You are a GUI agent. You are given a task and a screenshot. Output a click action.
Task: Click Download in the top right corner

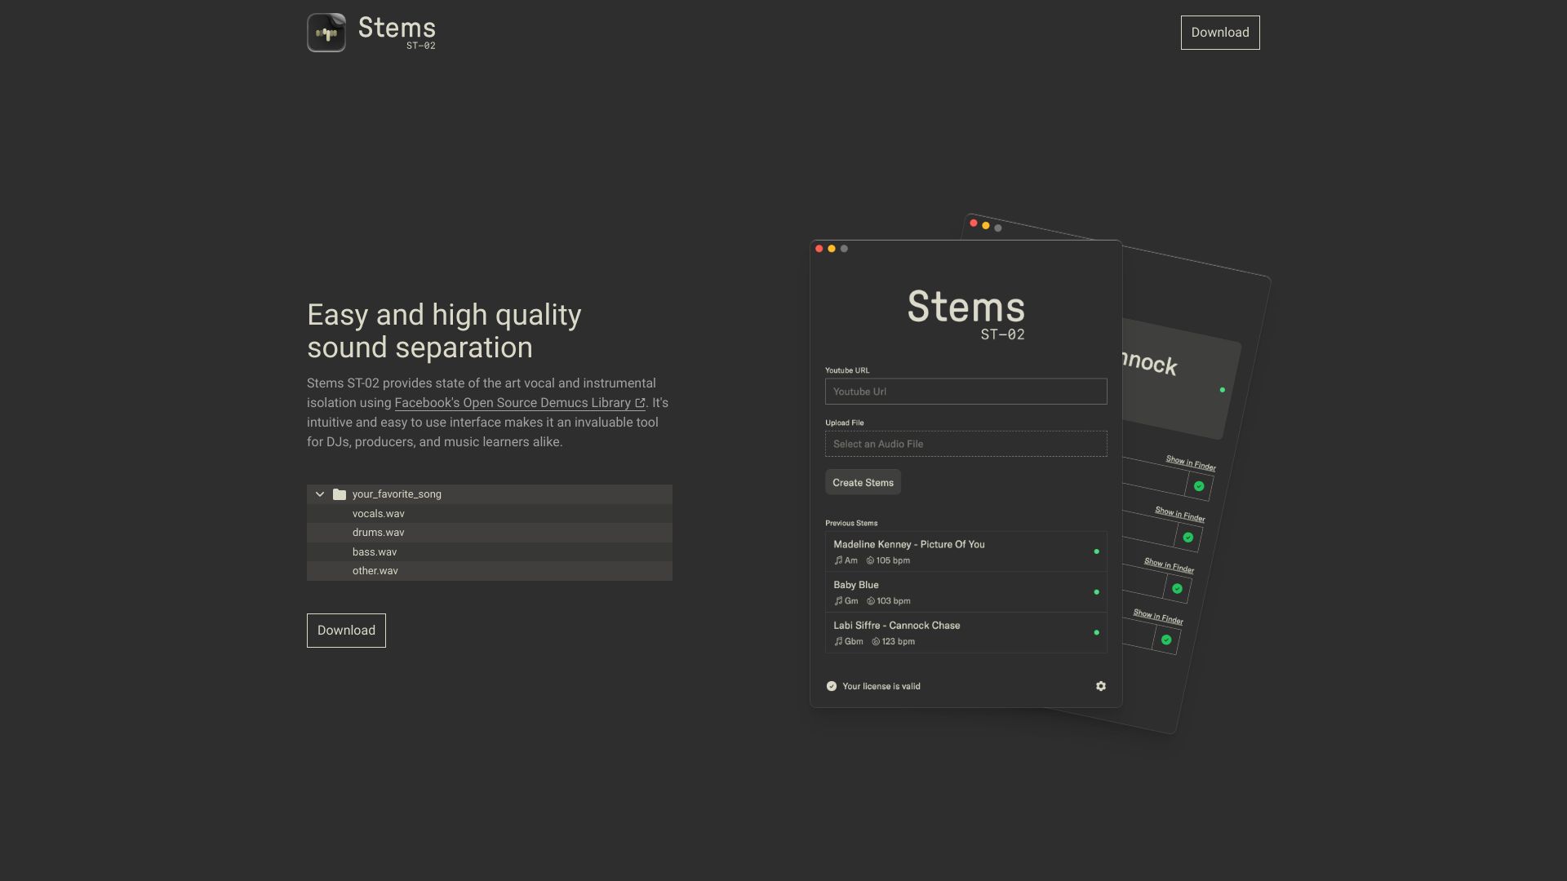(x=1219, y=32)
